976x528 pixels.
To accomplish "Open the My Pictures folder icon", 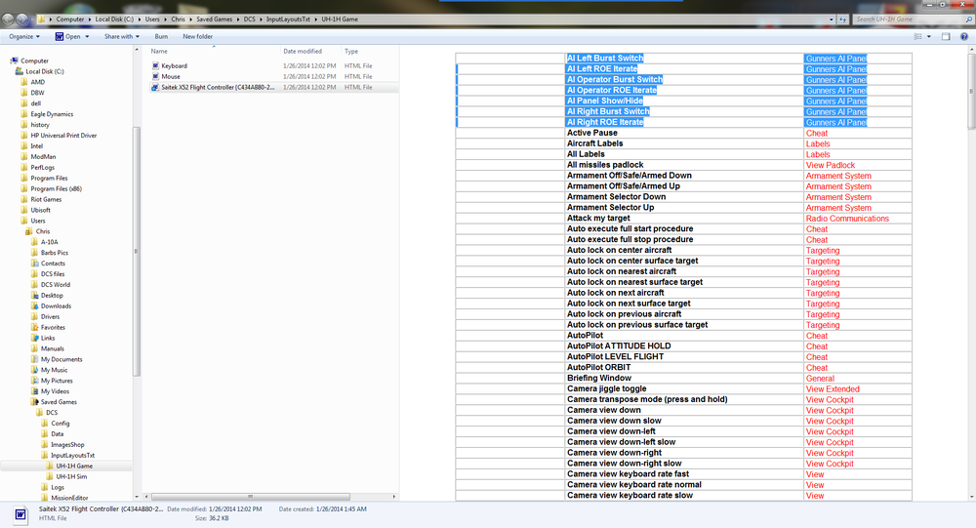I will 35,381.
